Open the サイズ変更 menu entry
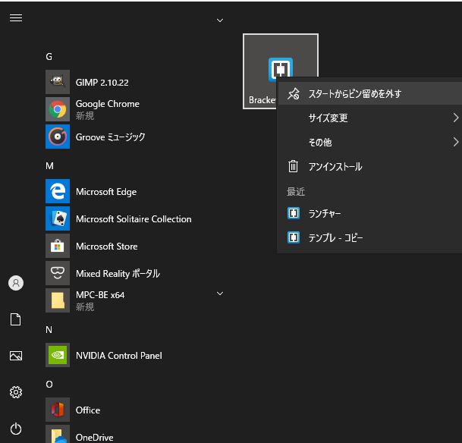Screen dimensions: 462x443 coord(370,118)
